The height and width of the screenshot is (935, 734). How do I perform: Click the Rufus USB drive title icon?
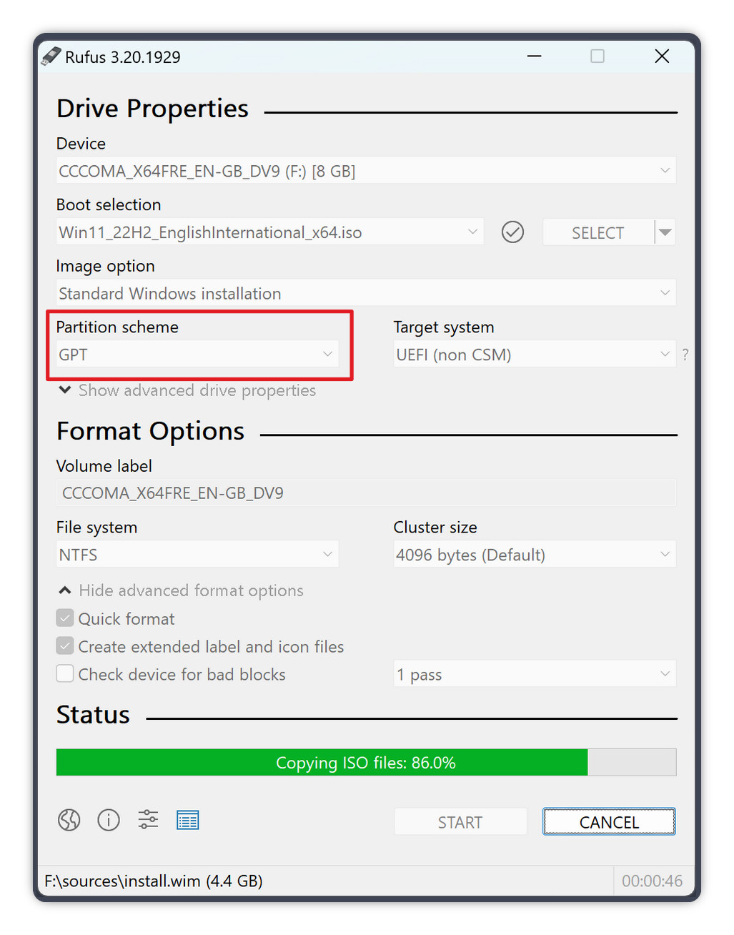click(51, 56)
